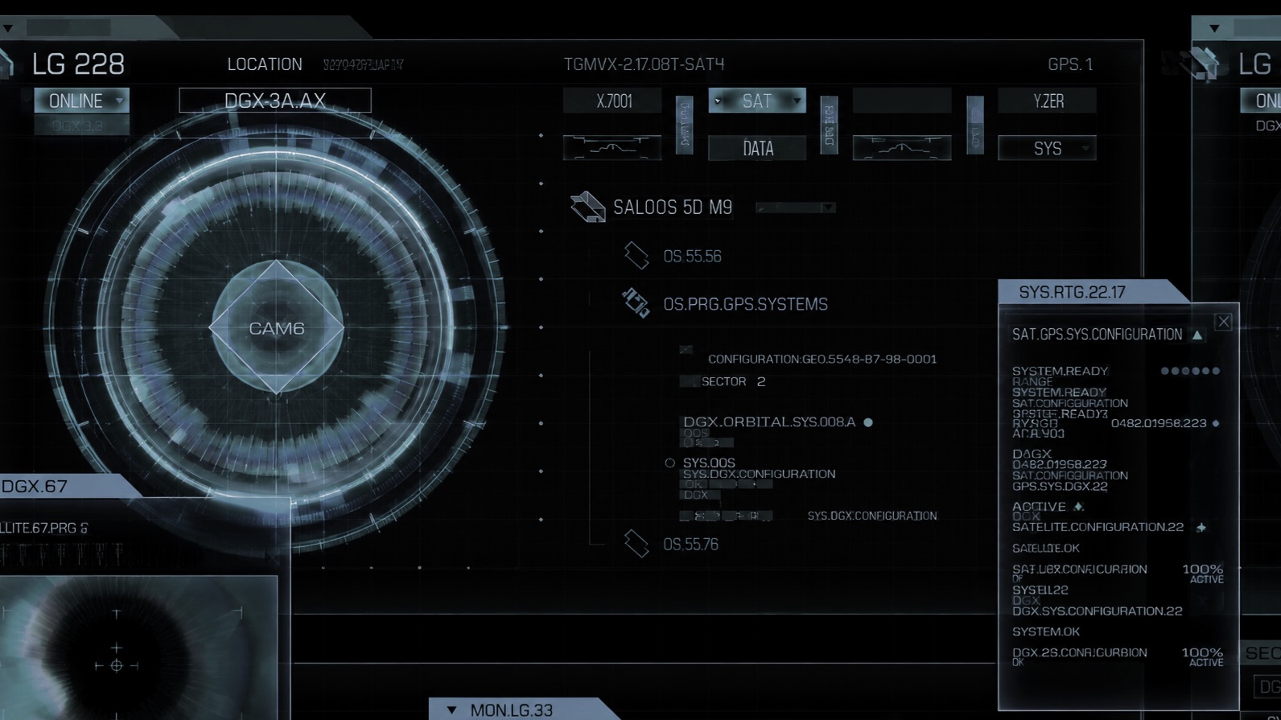This screenshot has width=1281, height=720.
Task: Select the OS.PRG.GPS.SYSTEMS tree row
Action: pos(745,304)
